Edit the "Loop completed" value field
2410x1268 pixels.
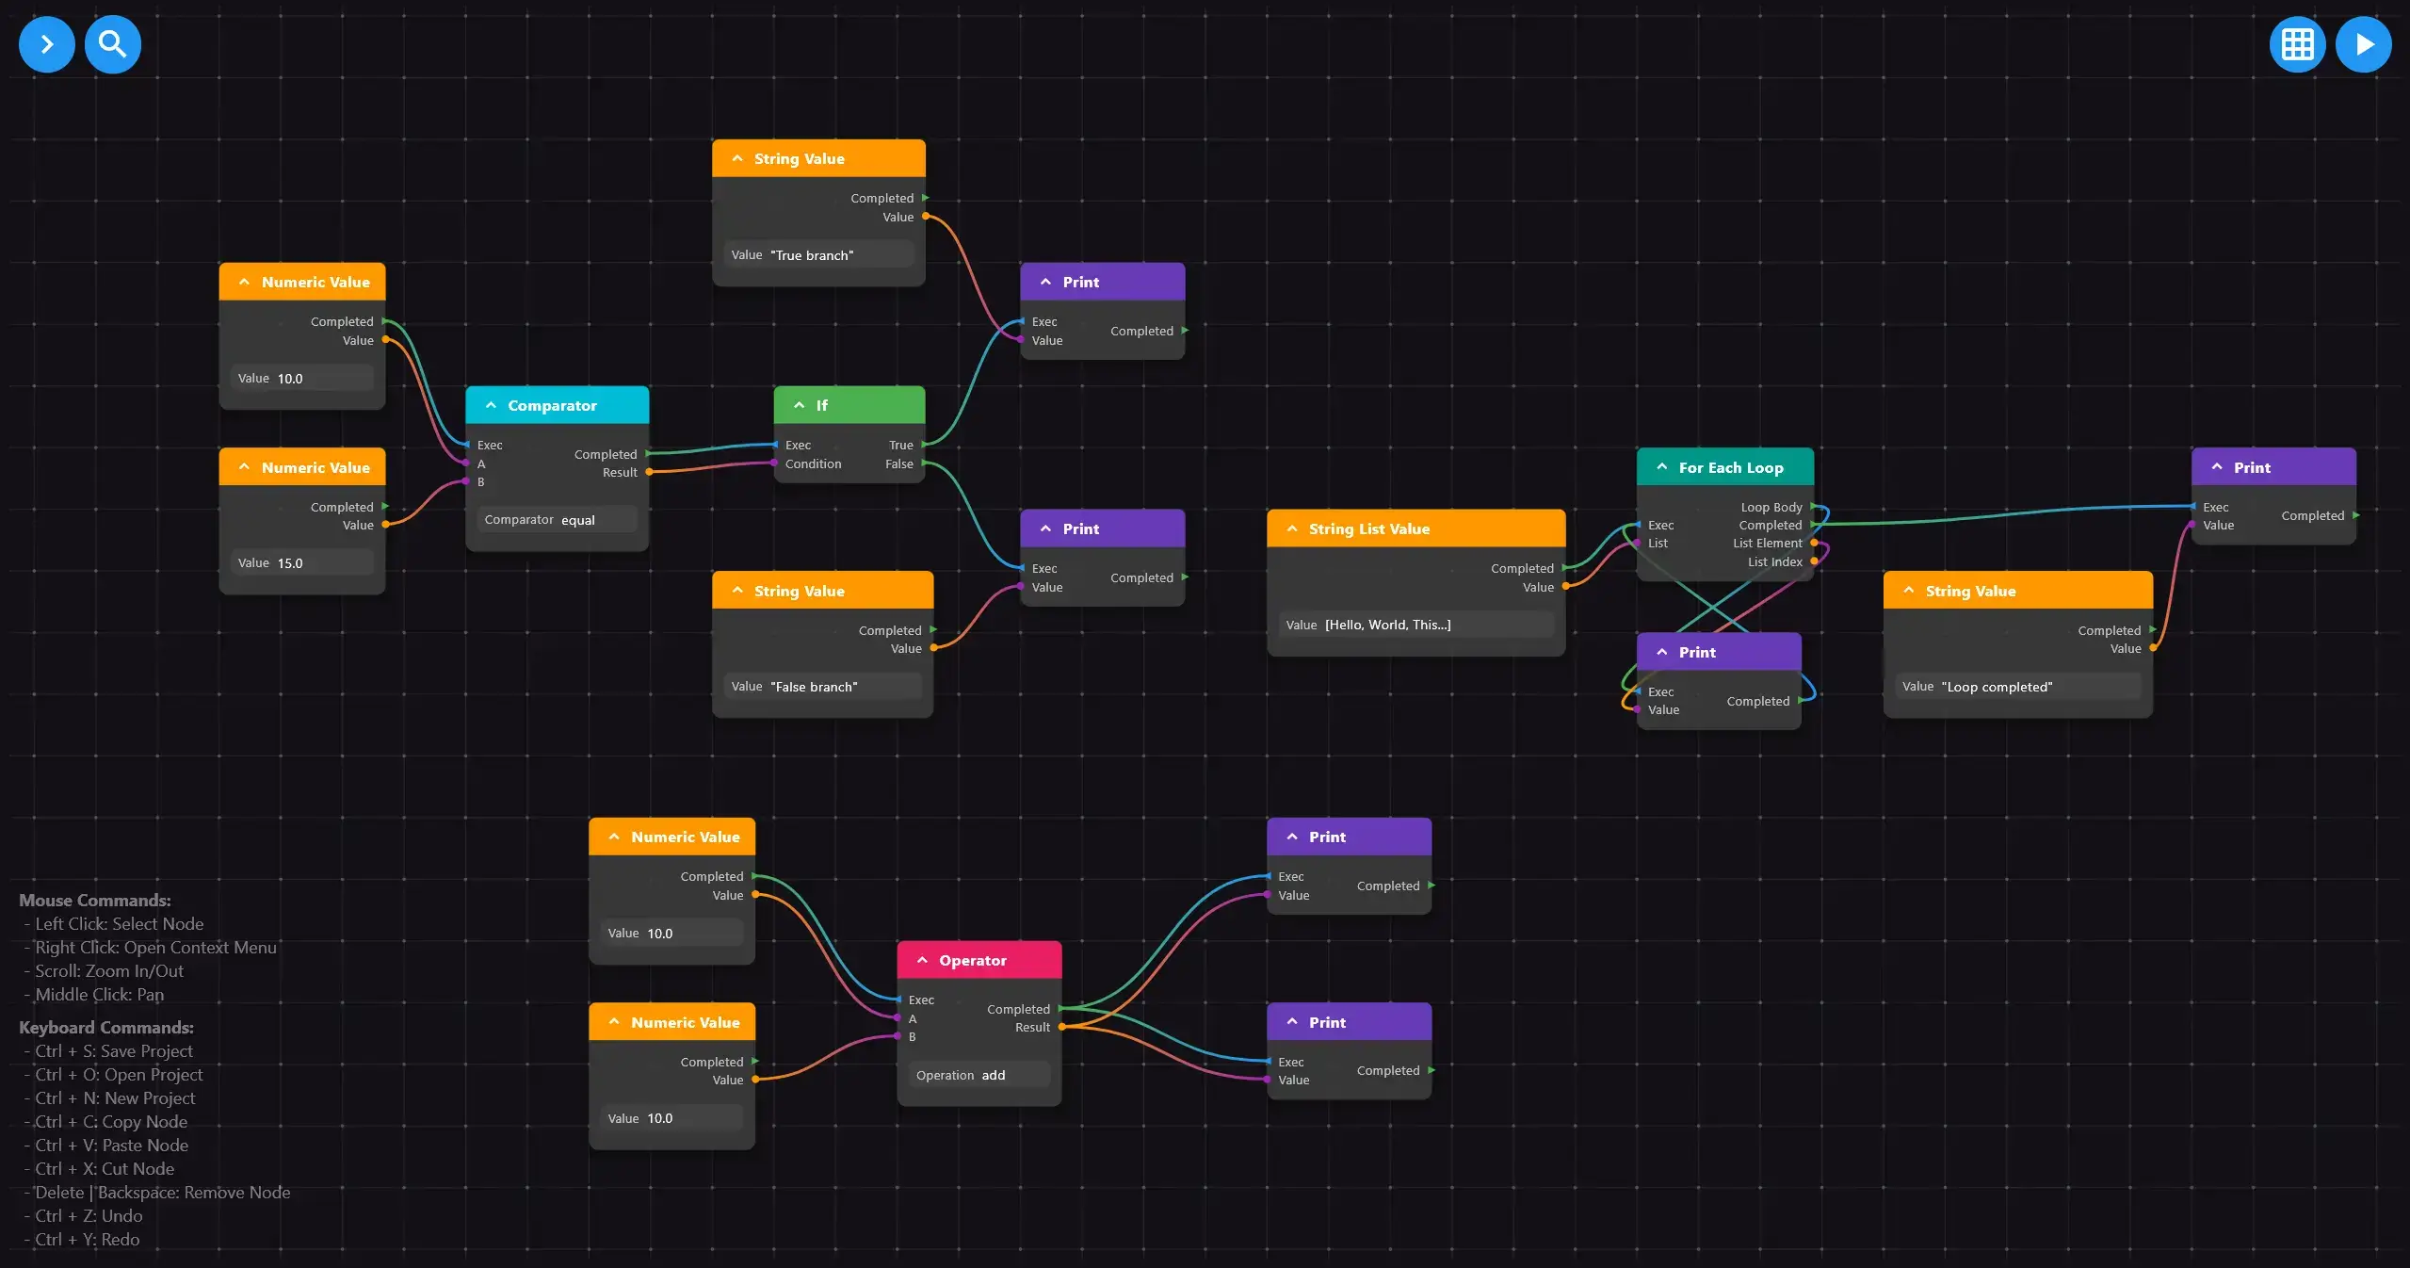pyautogui.click(x=2017, y=687)
